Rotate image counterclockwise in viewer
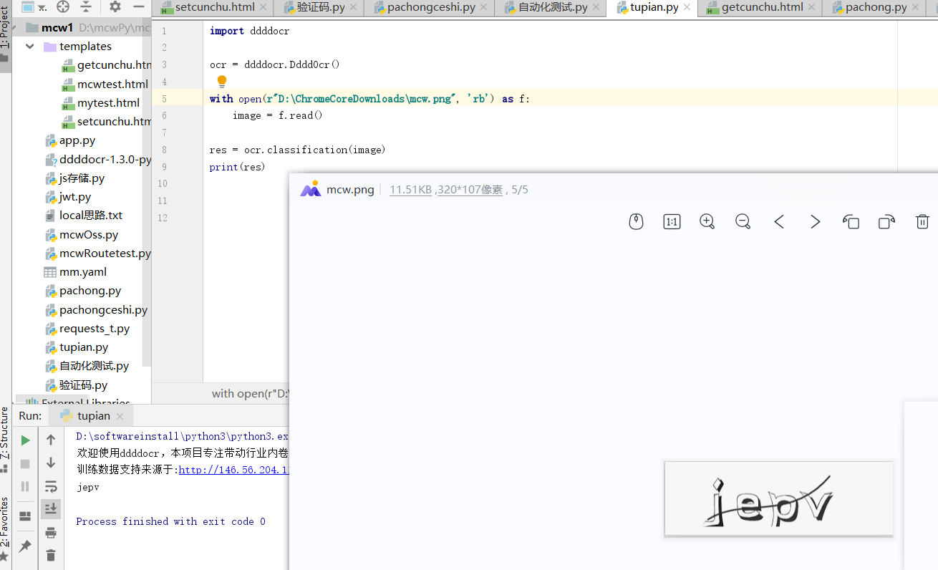Viewport: 938px width, 570px height. pos(851,222)
